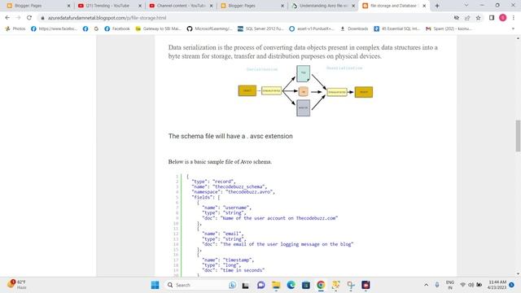
Task: Open the Chat app on the taskbar
Action: pos(260,285)
